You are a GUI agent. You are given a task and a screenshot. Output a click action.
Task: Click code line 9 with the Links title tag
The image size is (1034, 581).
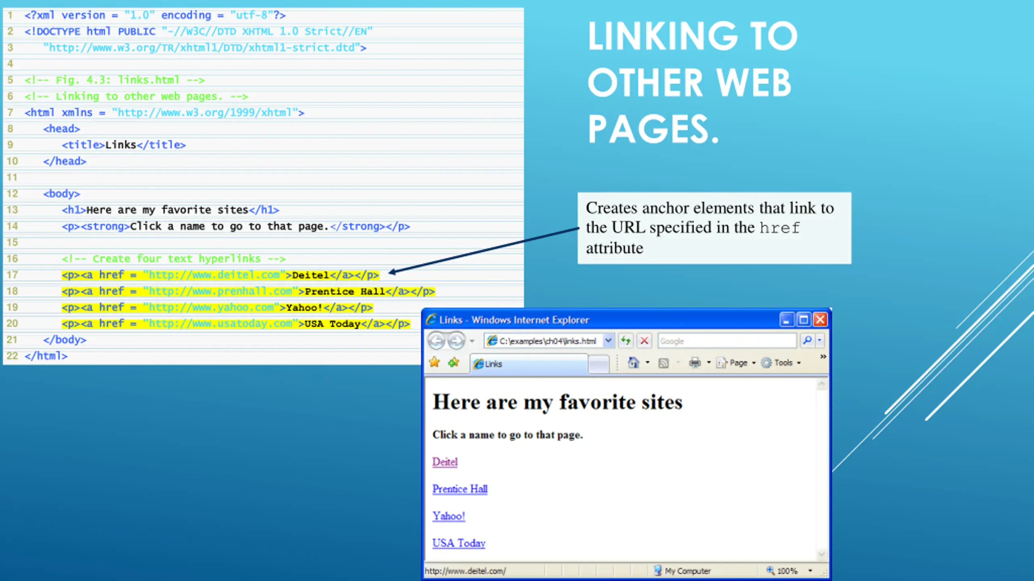pyautogui.click(x=124, y=145)
